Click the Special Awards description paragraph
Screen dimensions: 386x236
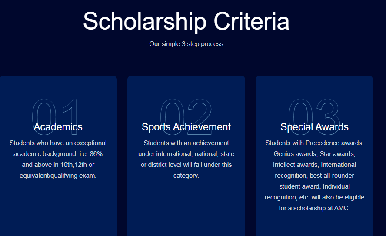[314, 176]
